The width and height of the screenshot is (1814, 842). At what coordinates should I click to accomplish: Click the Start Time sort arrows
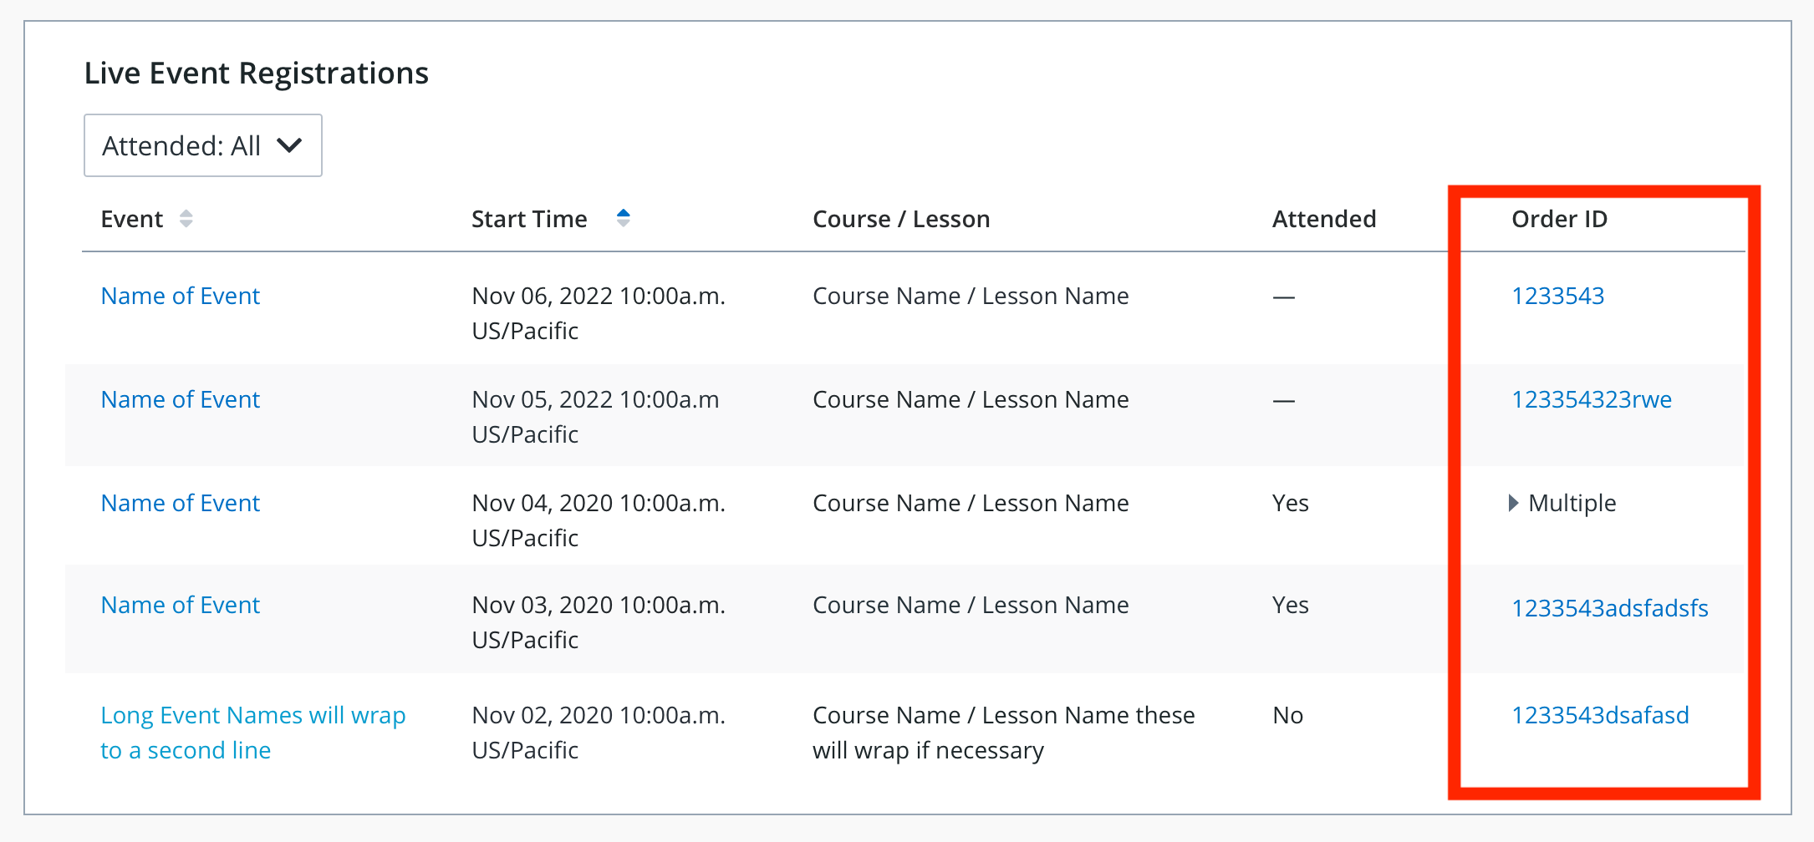(x=623, y=218)
